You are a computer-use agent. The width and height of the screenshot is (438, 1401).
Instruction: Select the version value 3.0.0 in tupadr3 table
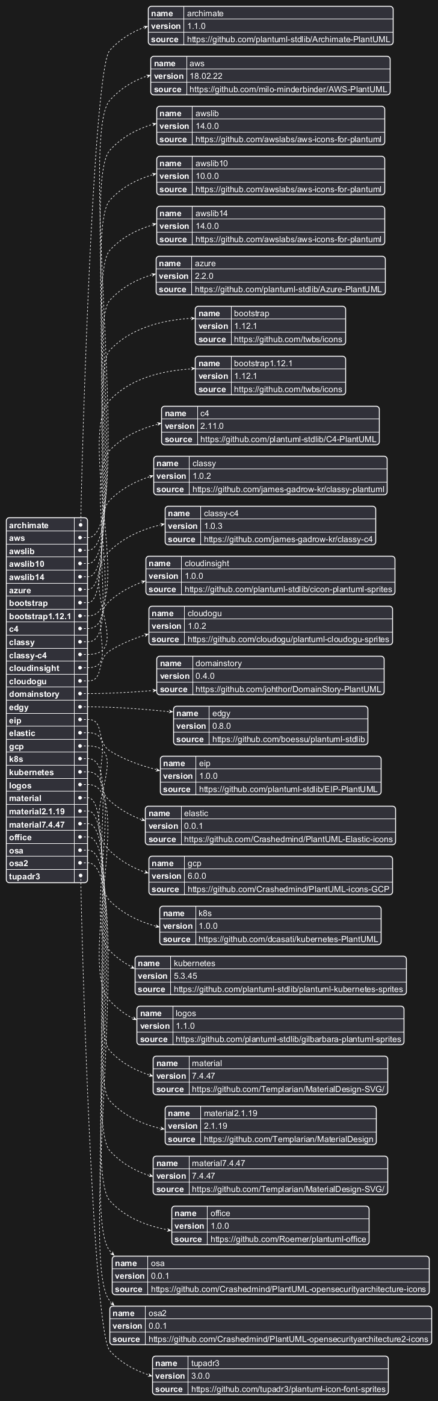[202, 1376]
